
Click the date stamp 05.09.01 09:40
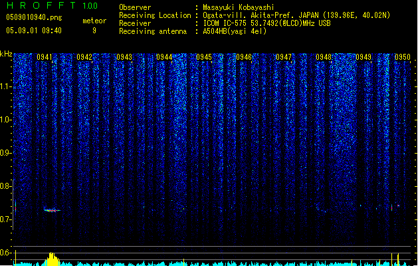click(x=34, y=31)
